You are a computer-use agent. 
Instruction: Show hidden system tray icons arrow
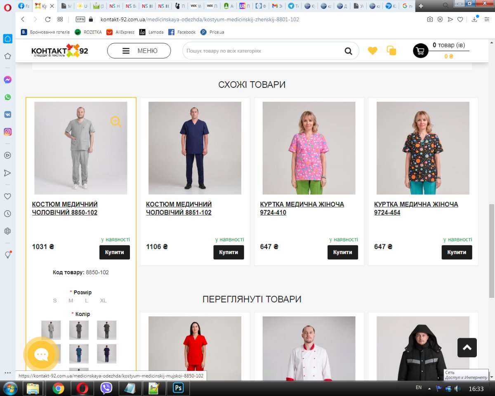(x=429, y=388)
